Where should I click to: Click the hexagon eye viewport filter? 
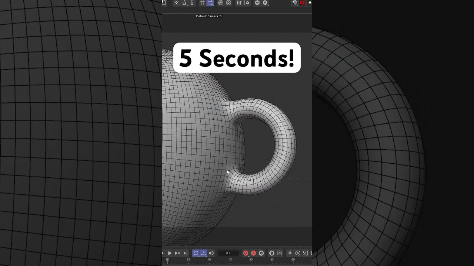point(257,3)
